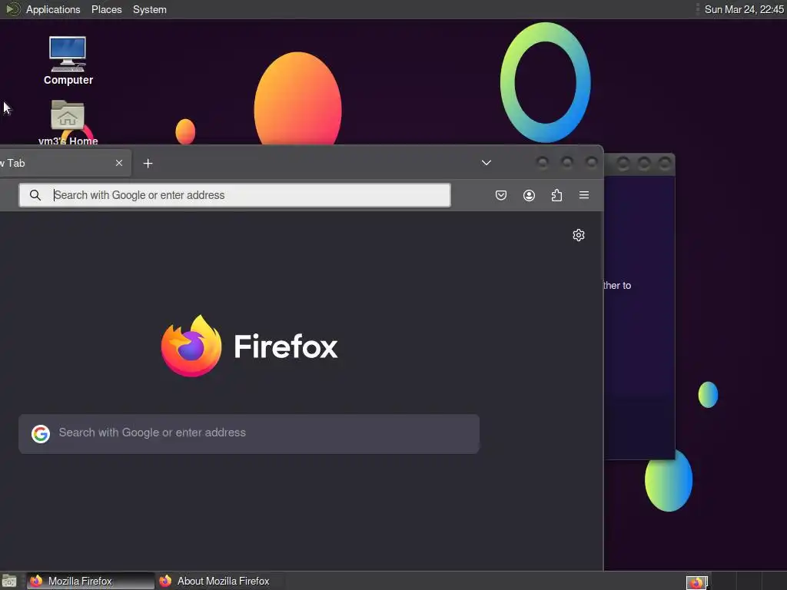Click the Firefox logo on the new tab page
The height and width of the screenshot is (590, 787).
pos(191,346)
